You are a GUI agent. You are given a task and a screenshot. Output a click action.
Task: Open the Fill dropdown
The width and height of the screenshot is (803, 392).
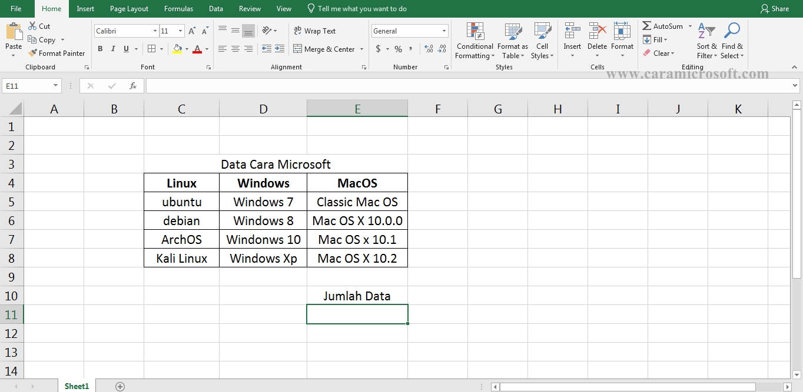point(655,39)
